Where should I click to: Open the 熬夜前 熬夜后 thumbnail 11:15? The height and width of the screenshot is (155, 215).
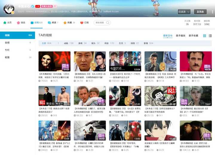pos(54,96)
